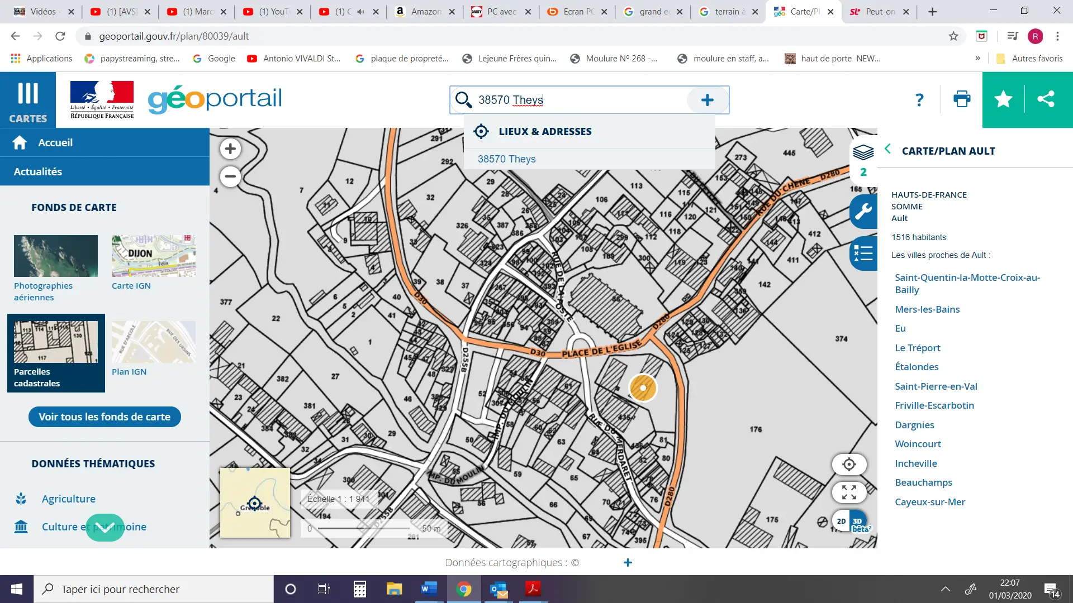Open the map tools wrench
Viewport: 1073px width, 603px height.
pyautogui.click(x=863, y=212)
